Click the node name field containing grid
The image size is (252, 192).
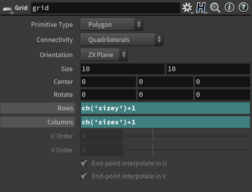point(105,8)
